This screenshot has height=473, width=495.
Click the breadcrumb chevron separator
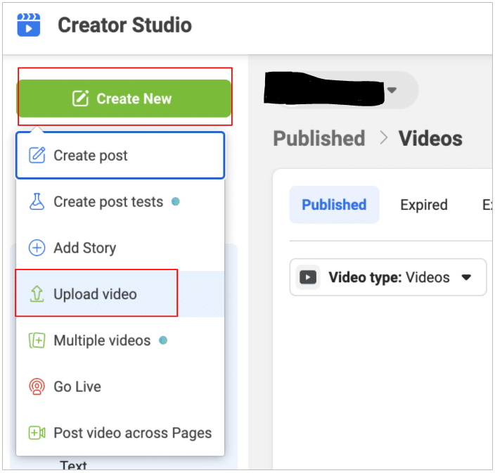click(384, 138)
